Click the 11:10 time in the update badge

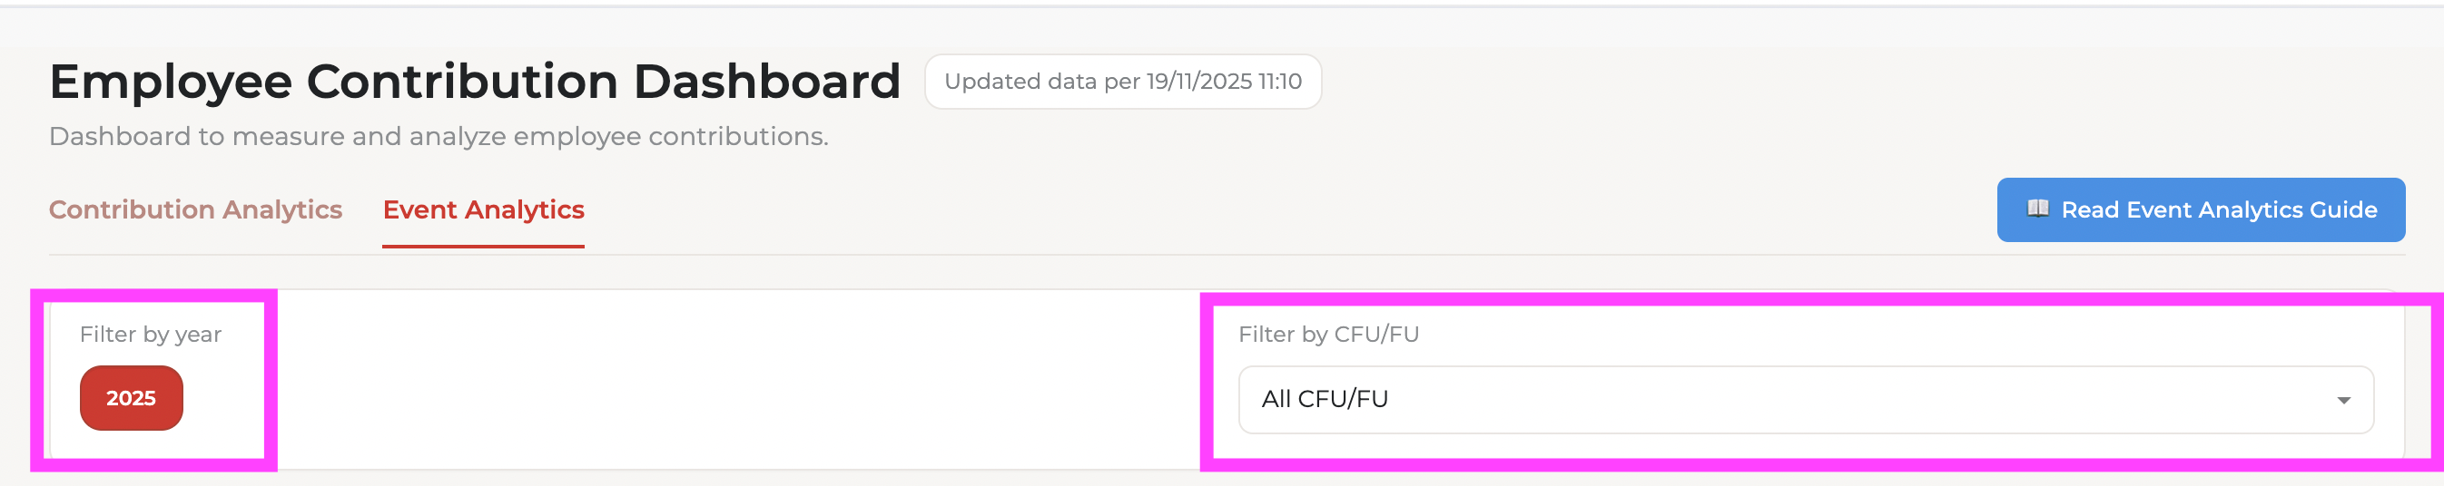pos(1280,82)
